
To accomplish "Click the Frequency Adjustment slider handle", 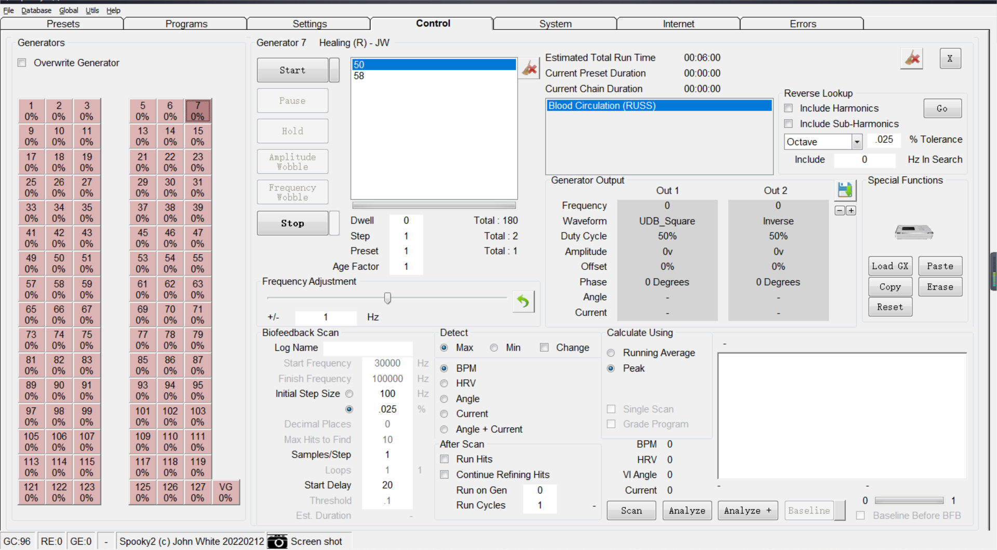I will (x=387, y=298).
